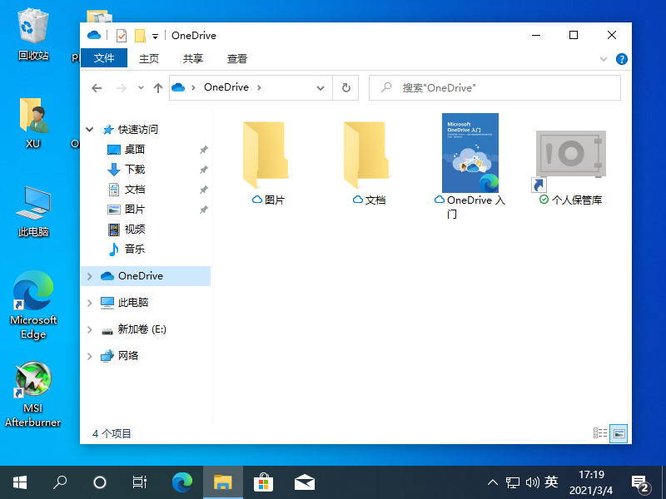Open the 图片 folder

click(x=267, y=154)
